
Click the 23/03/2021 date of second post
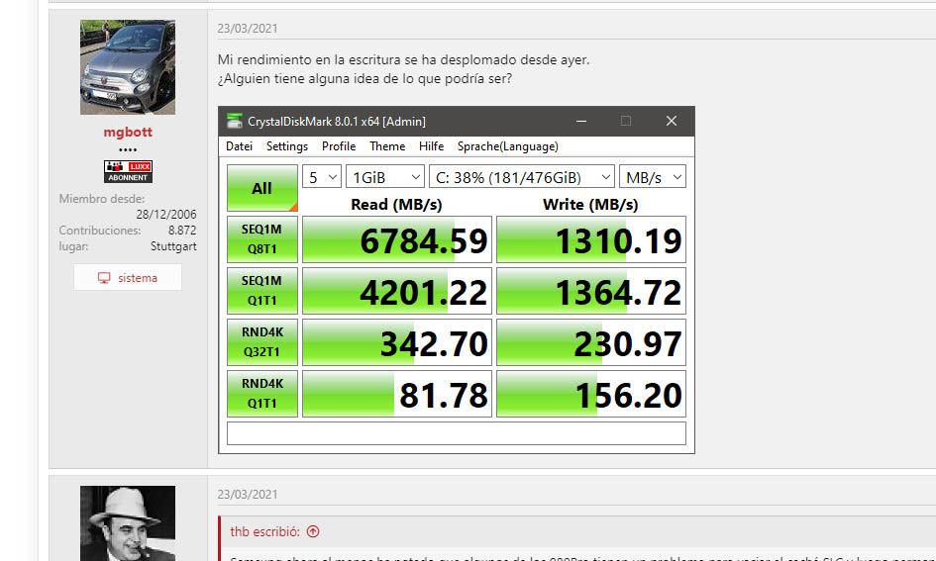248,495
